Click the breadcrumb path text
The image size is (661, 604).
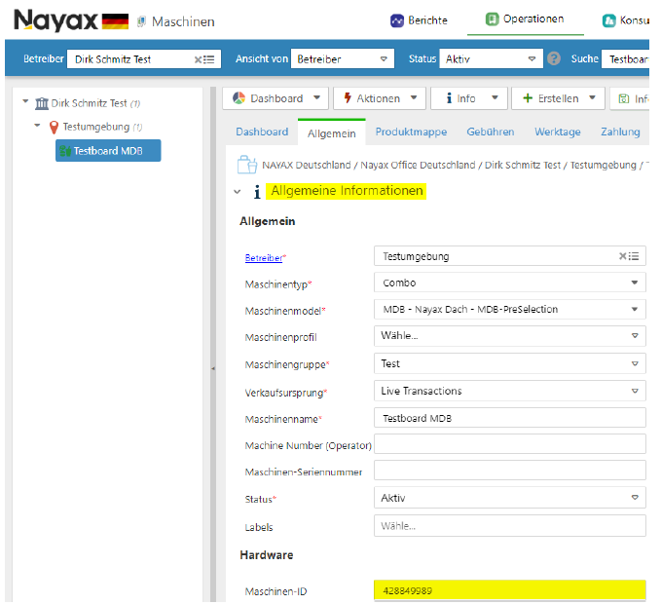point(456,165)
